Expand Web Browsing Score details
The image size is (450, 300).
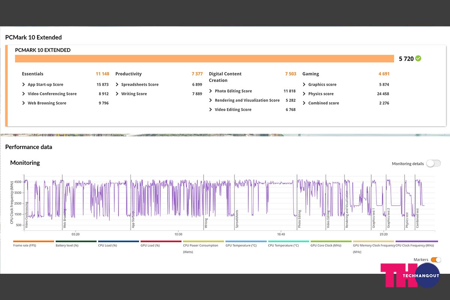24,103
